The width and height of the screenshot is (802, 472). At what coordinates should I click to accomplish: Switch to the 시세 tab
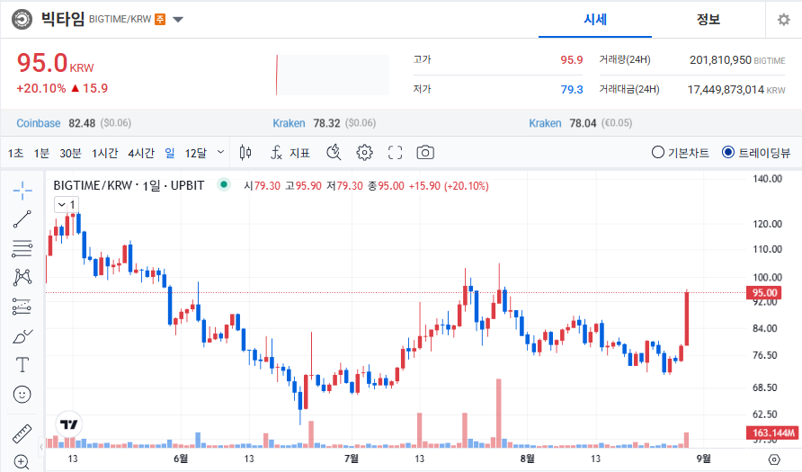(x=595, y=20)
